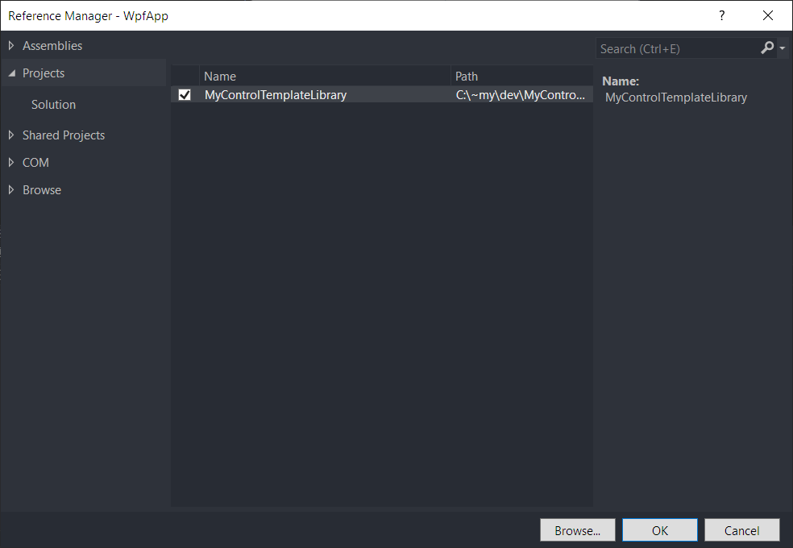Expand the Assemblies tree arrow
This screenshot has height=548, width=793.
pos(11,46)
